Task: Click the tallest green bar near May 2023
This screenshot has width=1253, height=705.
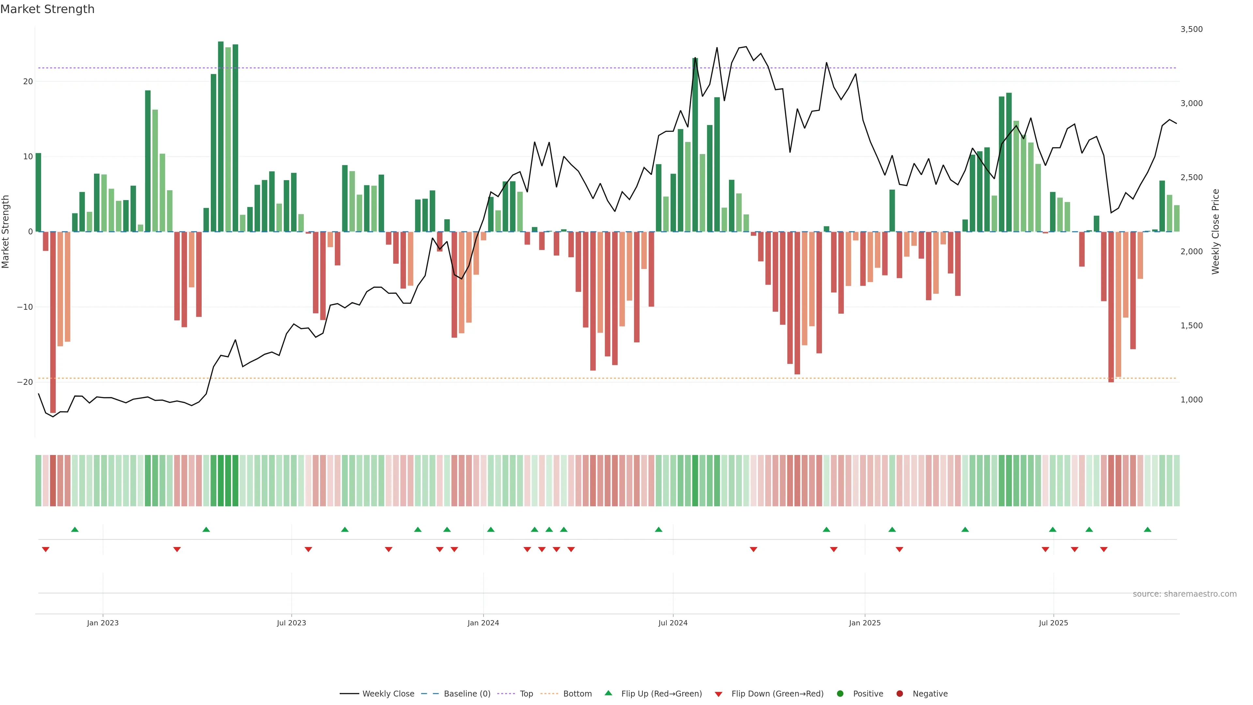Action: (221, 136)
